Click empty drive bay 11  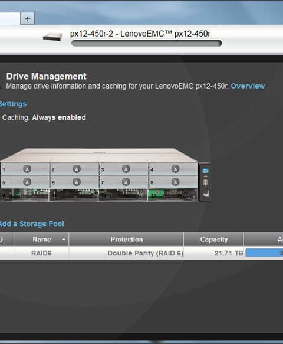point(123,195)
